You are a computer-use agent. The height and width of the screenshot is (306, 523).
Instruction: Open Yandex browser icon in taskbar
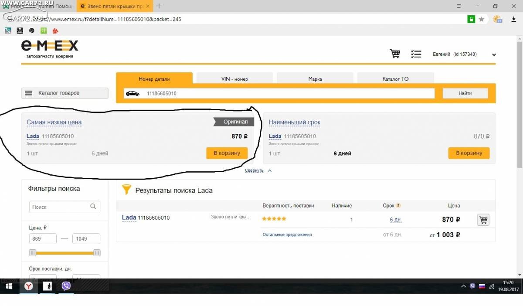click(29, 286)
